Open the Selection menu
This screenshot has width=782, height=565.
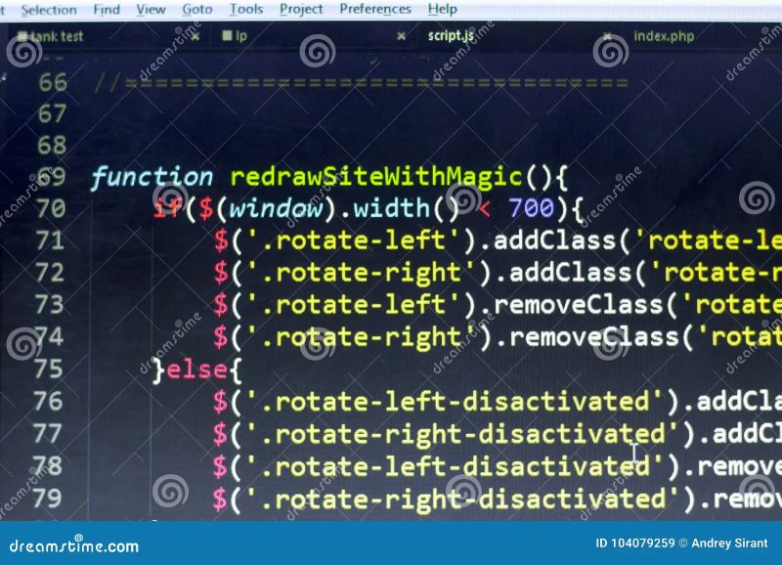click(49, 9)
